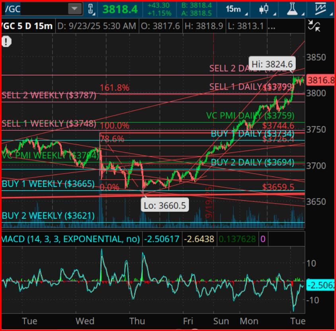Click the bid value B: 3818.4

[196, 5]
